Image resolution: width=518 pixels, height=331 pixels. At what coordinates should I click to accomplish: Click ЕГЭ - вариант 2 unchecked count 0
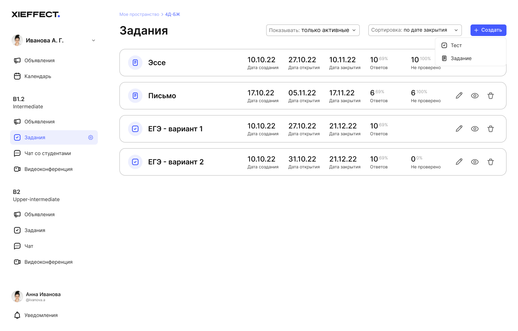(x=417, y=159)
